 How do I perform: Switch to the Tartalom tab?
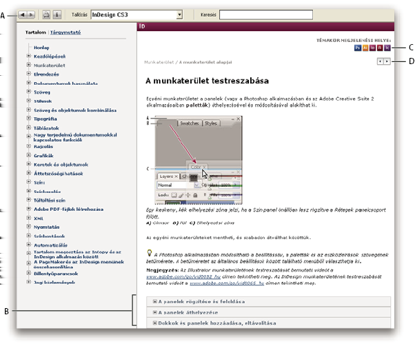(35, 32)
